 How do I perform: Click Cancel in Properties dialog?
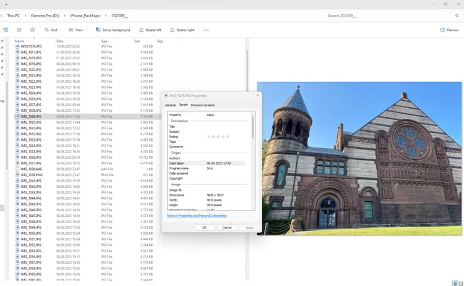pyautogui.click(x=227, y=227)
